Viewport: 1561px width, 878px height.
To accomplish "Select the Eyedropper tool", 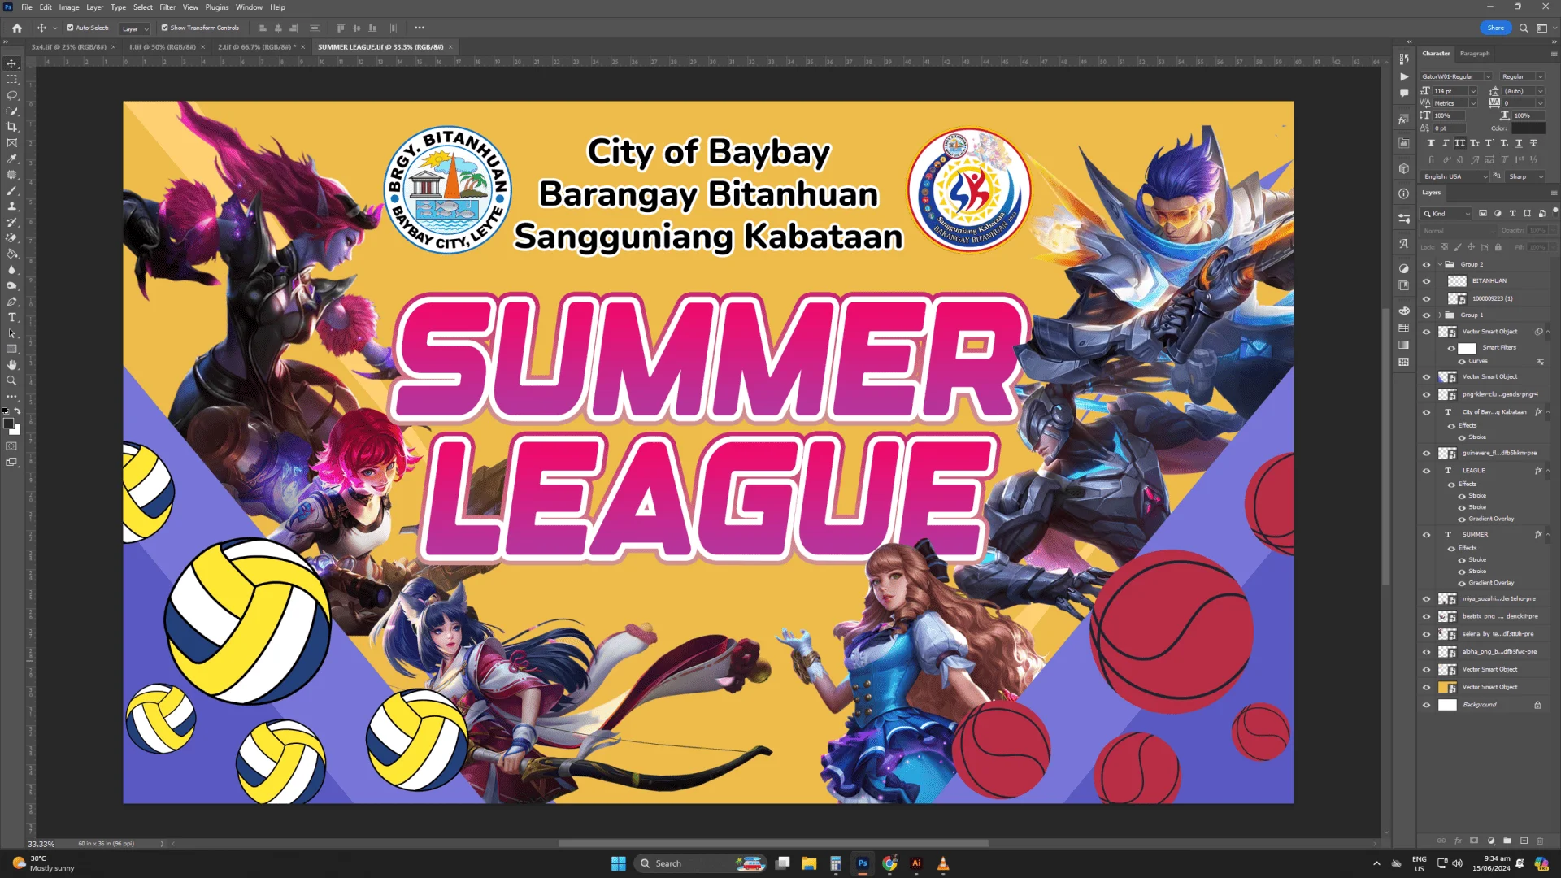I will point(11,159).
